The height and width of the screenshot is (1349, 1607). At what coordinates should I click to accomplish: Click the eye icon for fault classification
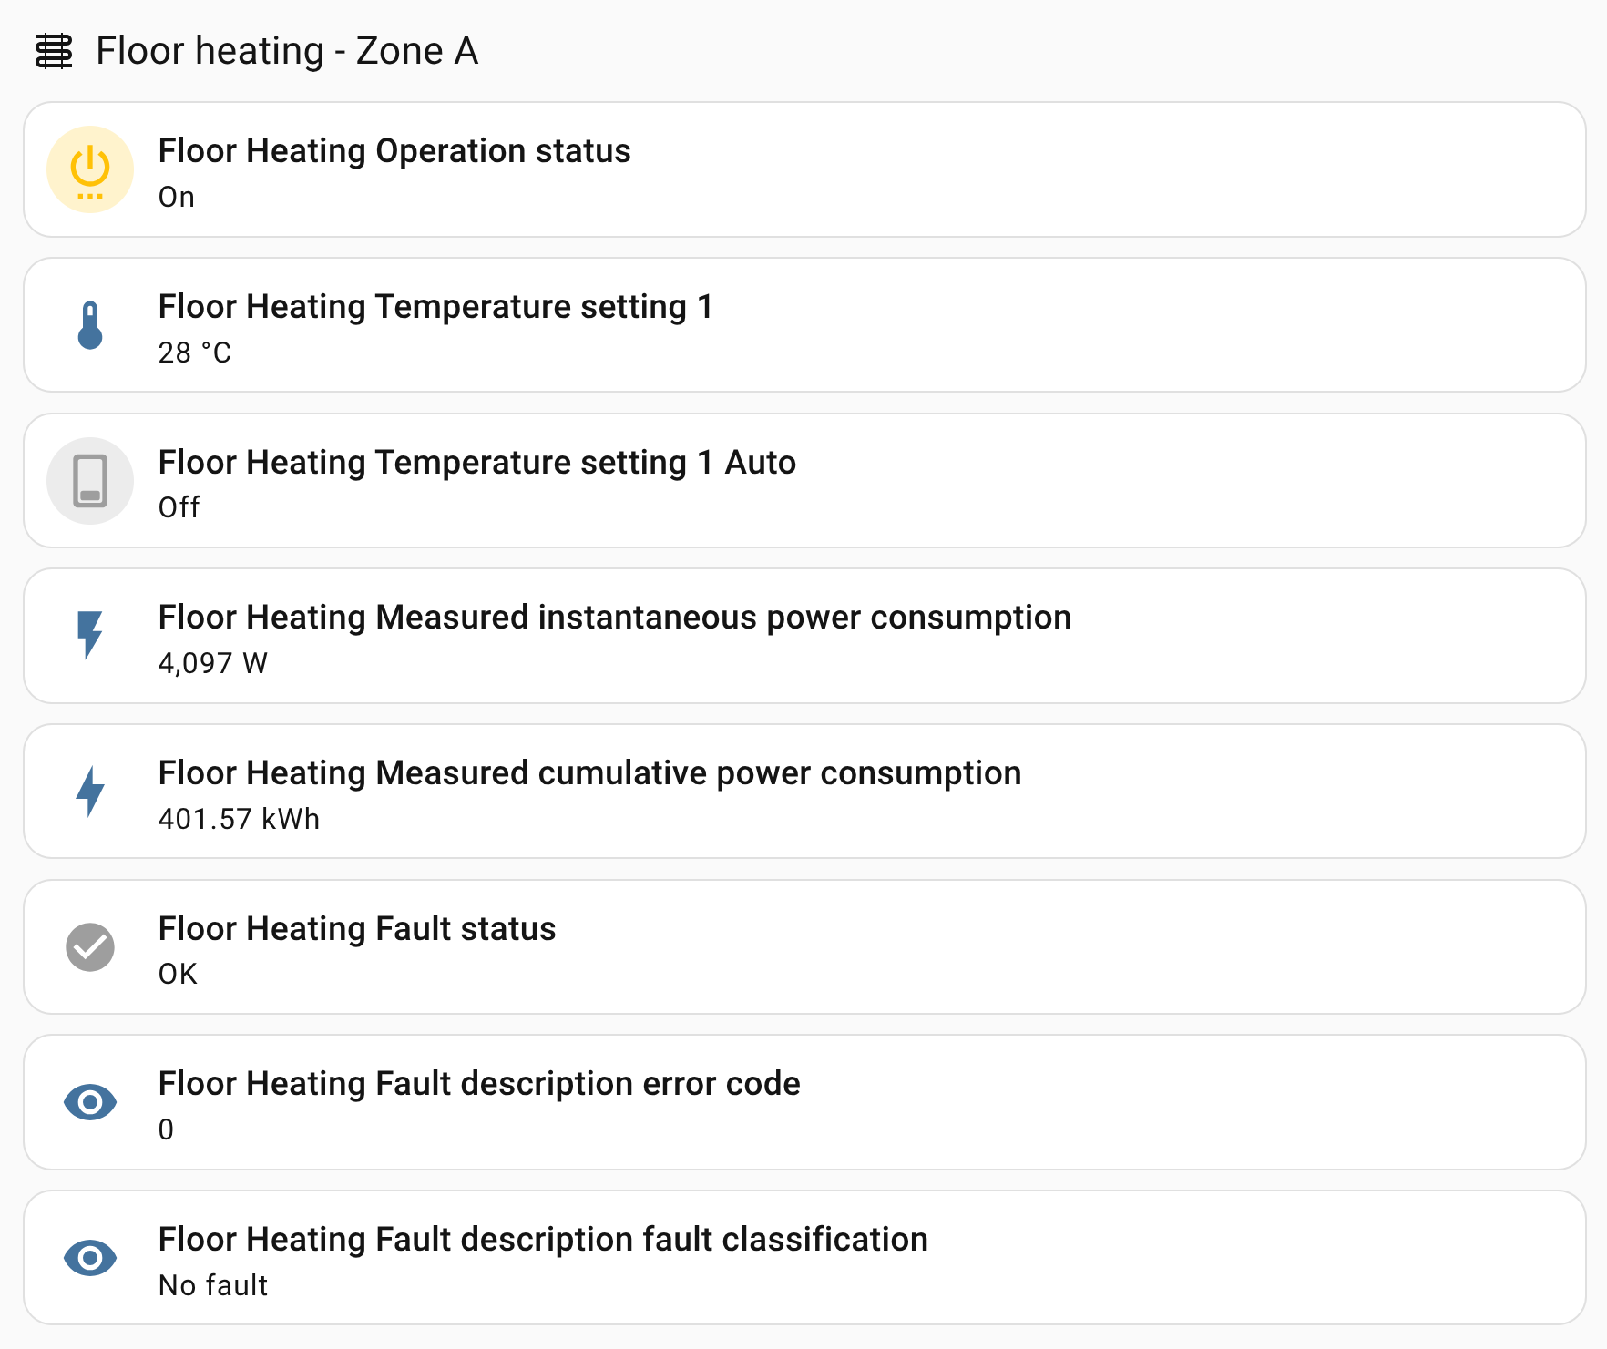[x=88, y=1258]
